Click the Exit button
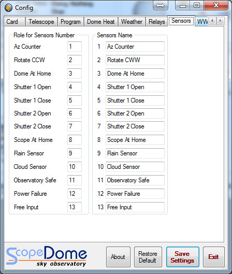The height and width of the screenshot is (274, 232). [213, 257]
